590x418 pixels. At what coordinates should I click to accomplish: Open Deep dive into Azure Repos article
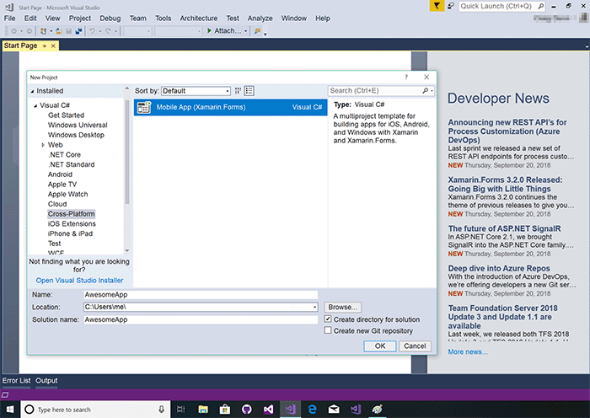point(499,268)
